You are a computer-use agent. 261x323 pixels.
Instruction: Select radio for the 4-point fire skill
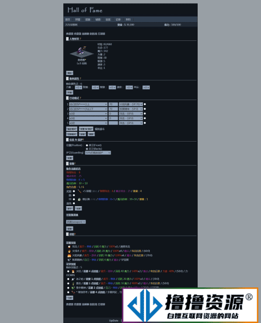[68, 271]
